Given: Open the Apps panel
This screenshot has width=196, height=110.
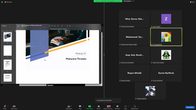Looking at the screenshot, I should pos(126,107).
